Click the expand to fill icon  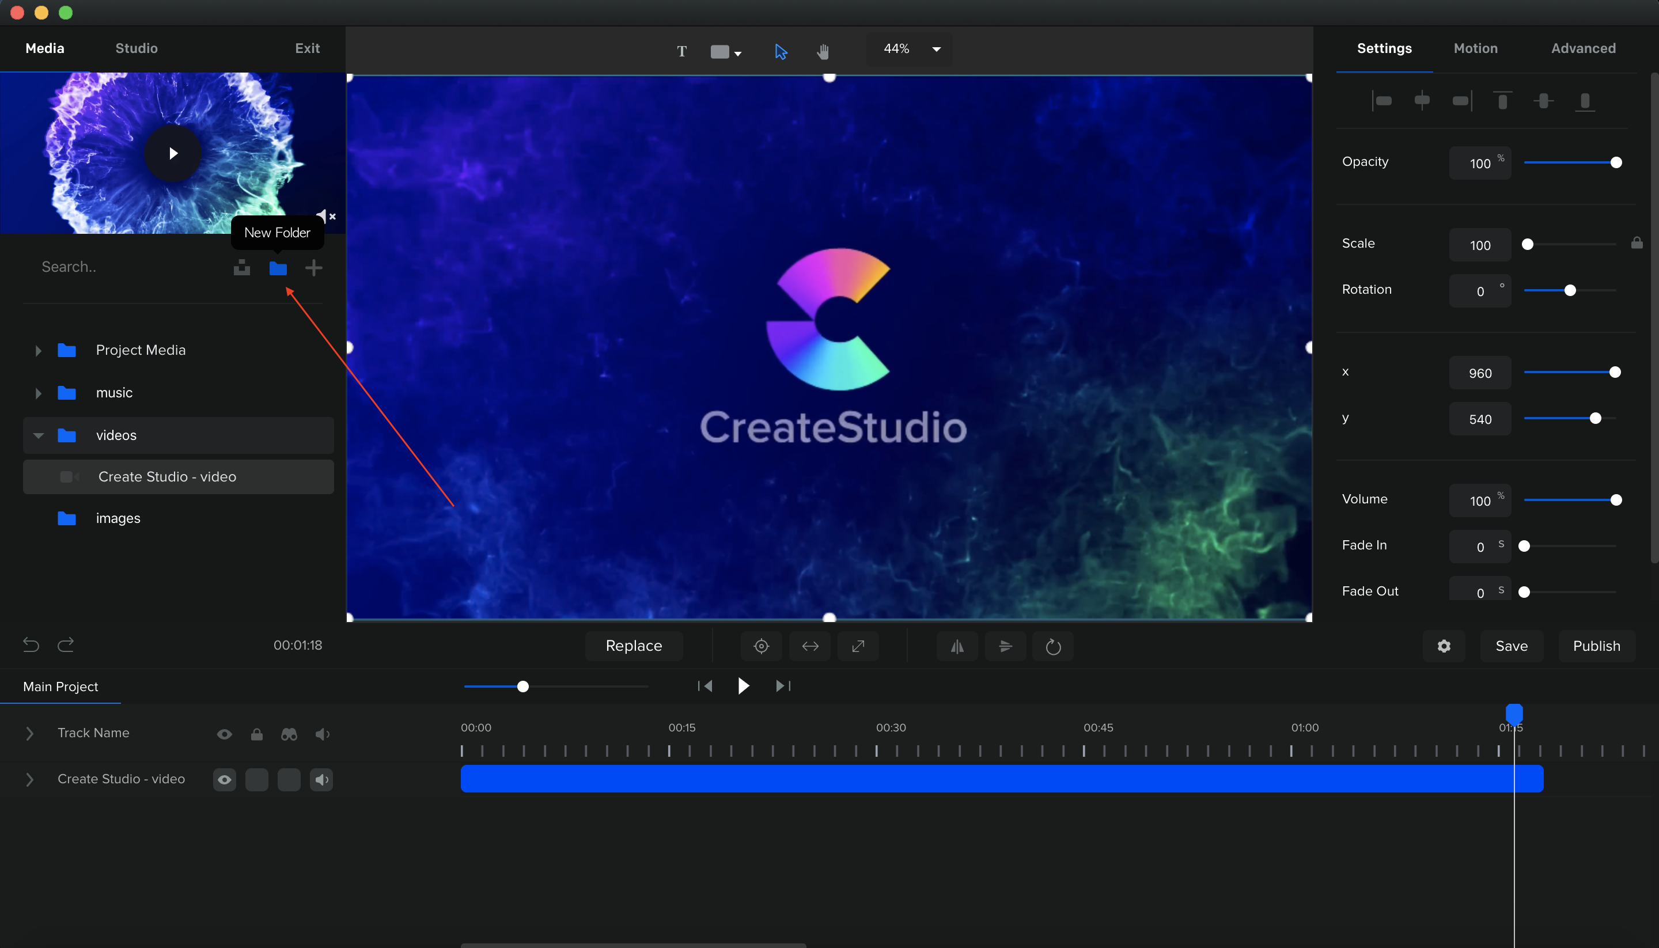coord(858,647)
